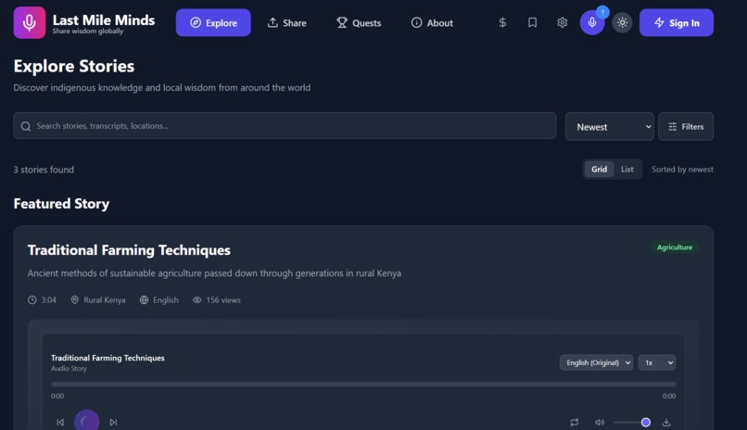Open the Share navigation item

pyautogui.click(x=286, y=22)
